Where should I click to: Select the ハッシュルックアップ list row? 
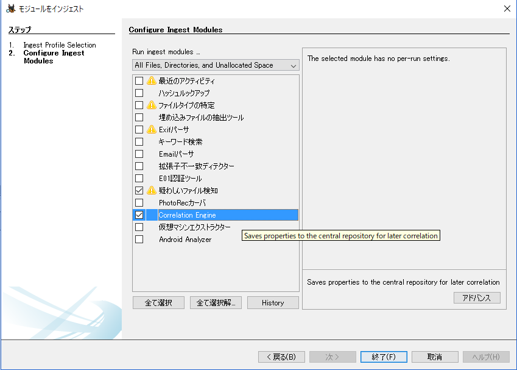216,93
